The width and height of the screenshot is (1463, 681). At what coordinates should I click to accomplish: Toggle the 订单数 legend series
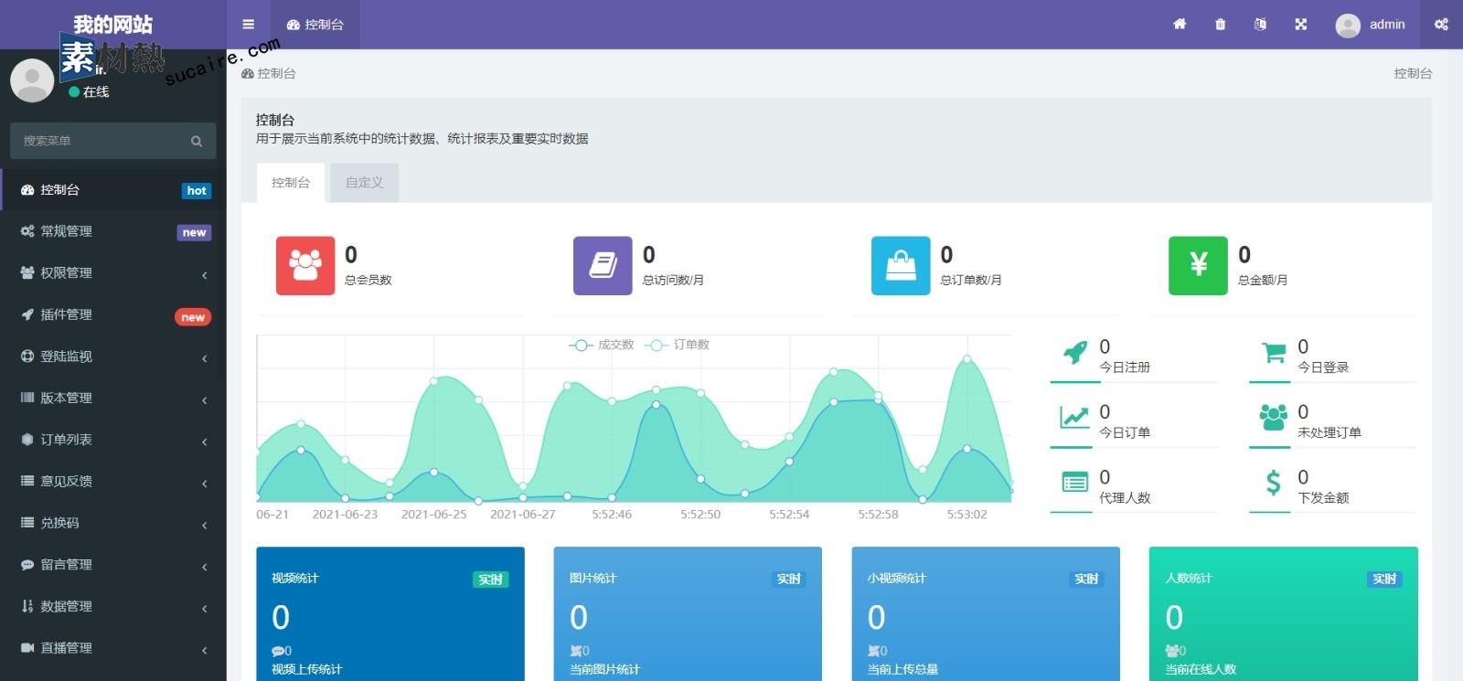677,345
